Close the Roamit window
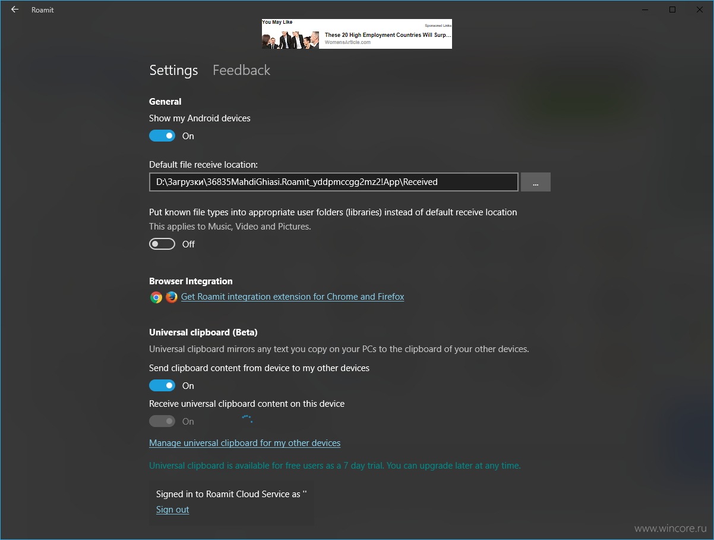The width and height of the screenshot is (714, 540). coord(700,10)
